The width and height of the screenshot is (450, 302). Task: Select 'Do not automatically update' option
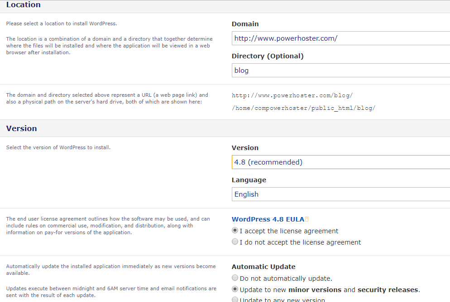click(235, 278)
